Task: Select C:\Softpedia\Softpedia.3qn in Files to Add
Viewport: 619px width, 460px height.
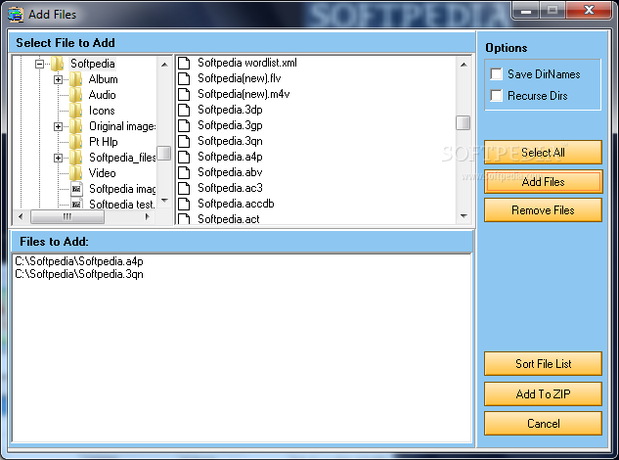Action: pyautogui.click(x=79, y=274)
